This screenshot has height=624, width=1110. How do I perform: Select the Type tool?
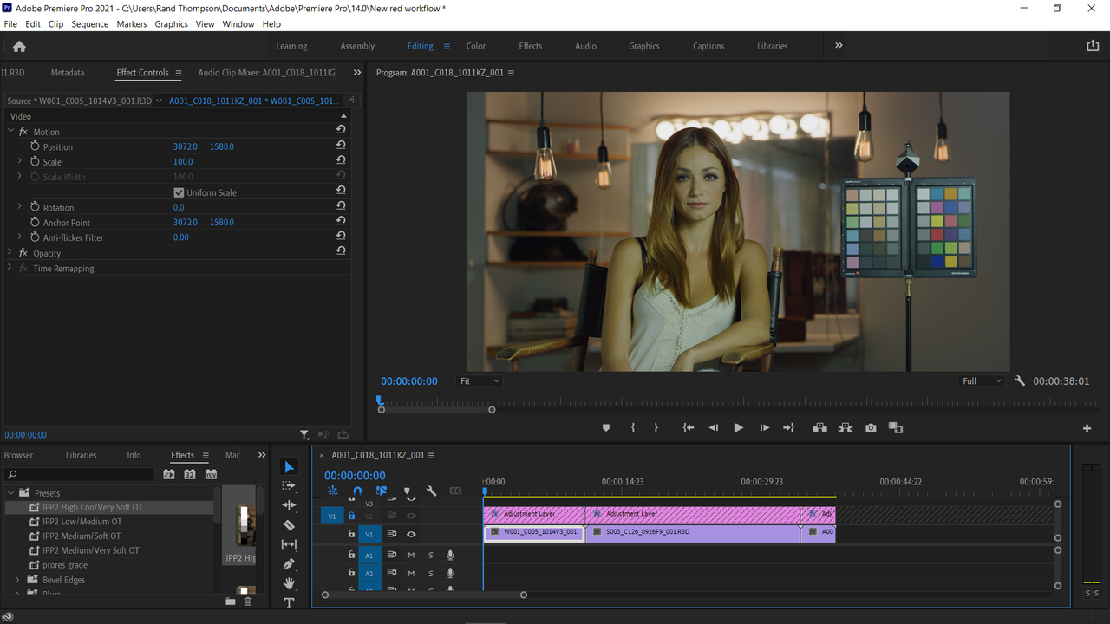[290, 602]
